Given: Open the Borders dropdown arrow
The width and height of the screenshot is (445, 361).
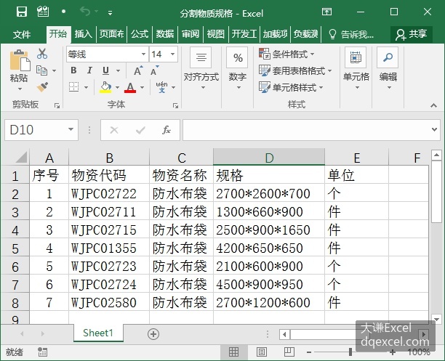Looking at the screenshot, I should 87,87.
